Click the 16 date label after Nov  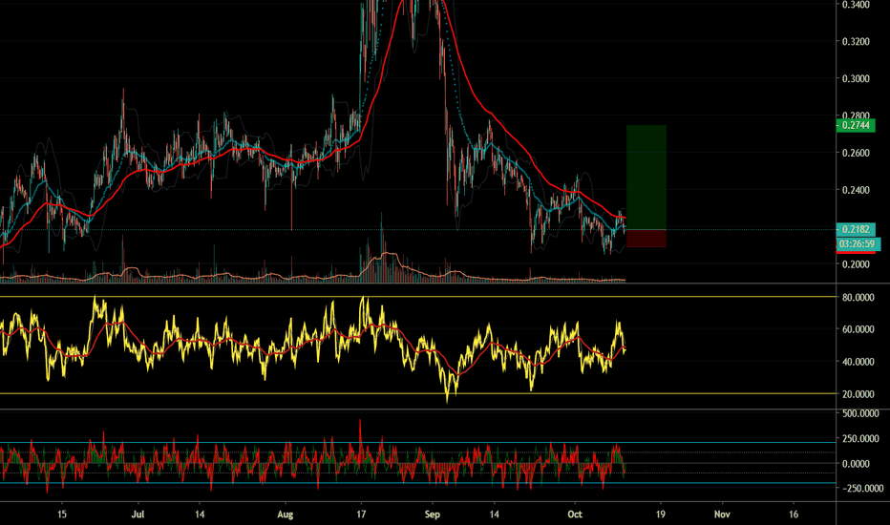click(794, 514)
